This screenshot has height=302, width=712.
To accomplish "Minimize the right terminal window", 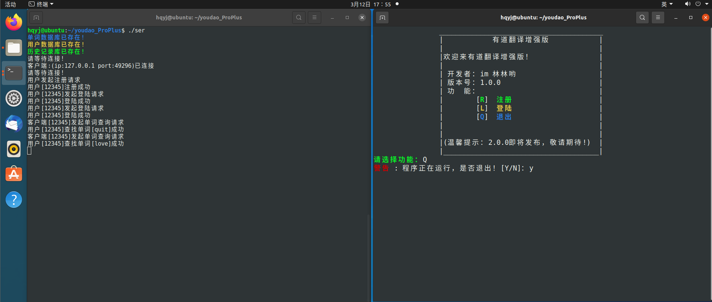I will 676,18.
